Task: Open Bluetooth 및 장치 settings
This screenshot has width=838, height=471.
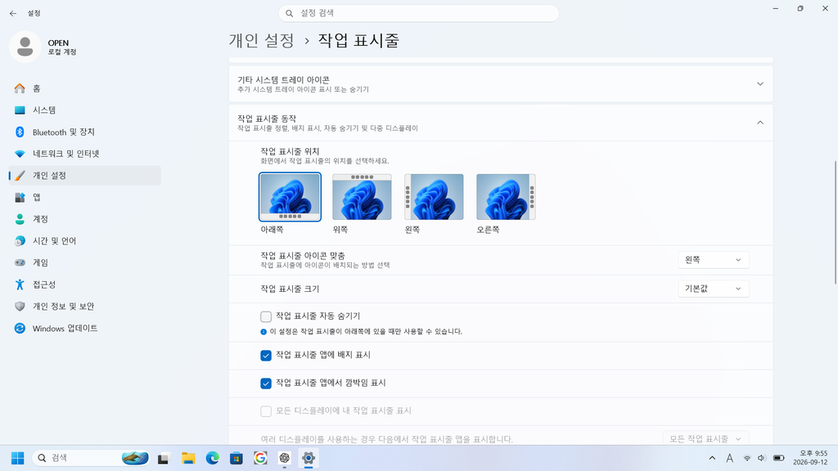Action: [84, 132]
